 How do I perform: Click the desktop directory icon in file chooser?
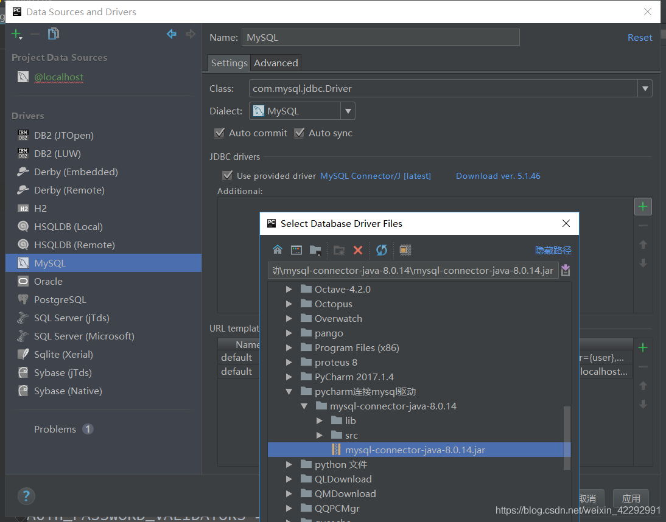point(296,250)
